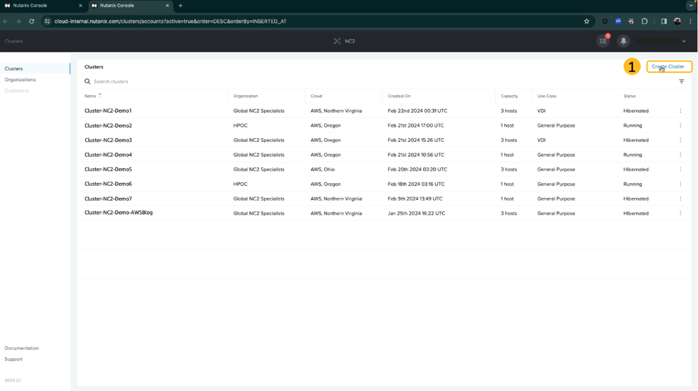The image size is (698, 391).
Task: Bookmark this page with star icon
Action: point(587,21)
